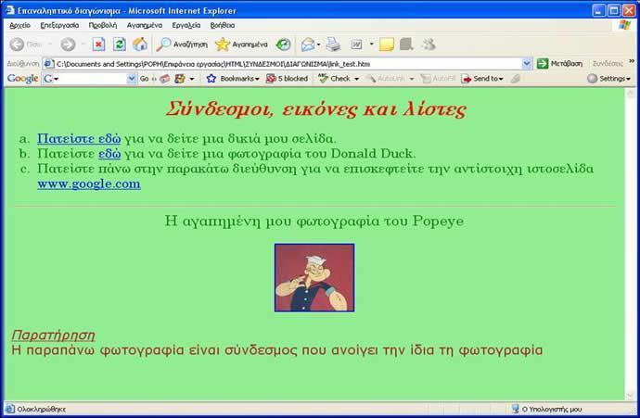
Task: Go to Home page icon
Action: [x=139, y=44]
